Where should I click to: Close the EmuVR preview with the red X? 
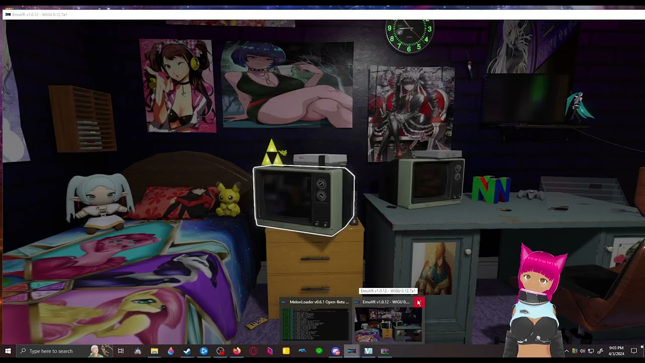[x=419, y=302]
